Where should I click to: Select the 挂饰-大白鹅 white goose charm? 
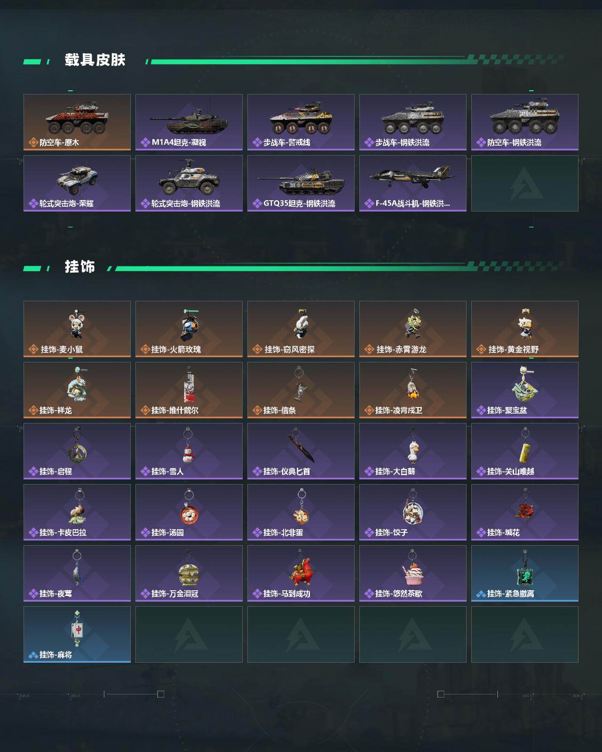[413, 451]
